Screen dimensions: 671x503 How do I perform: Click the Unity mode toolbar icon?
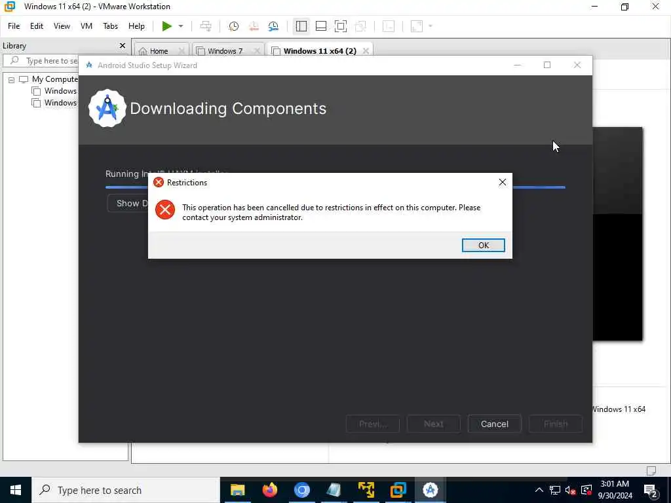point(361,26)
